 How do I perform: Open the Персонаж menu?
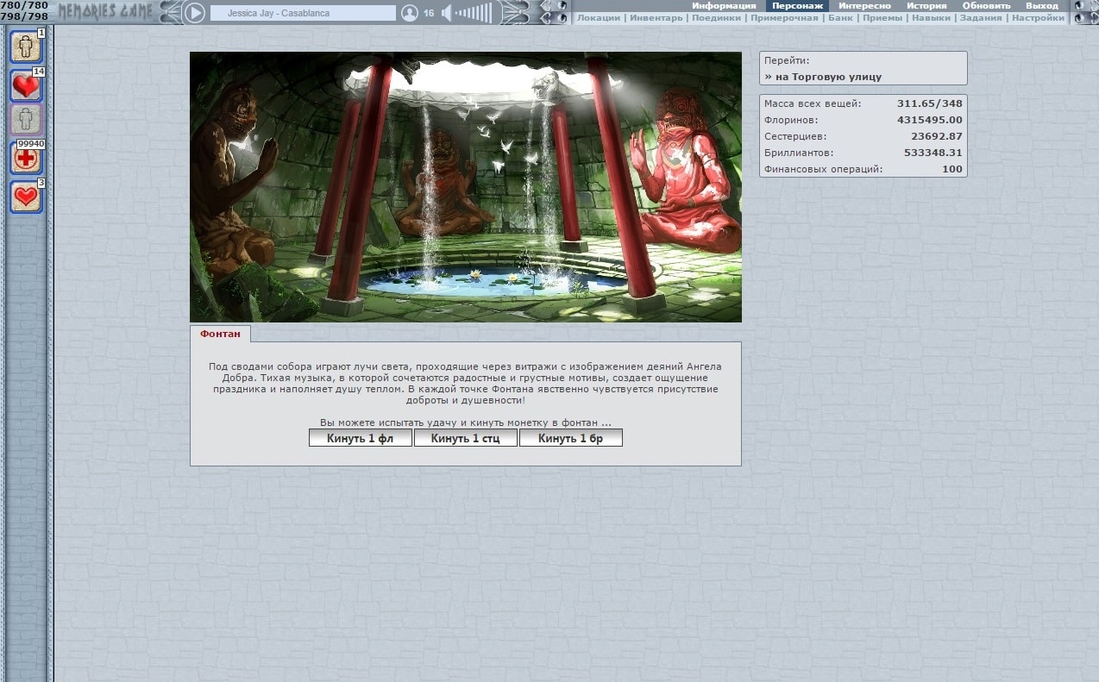797,6
